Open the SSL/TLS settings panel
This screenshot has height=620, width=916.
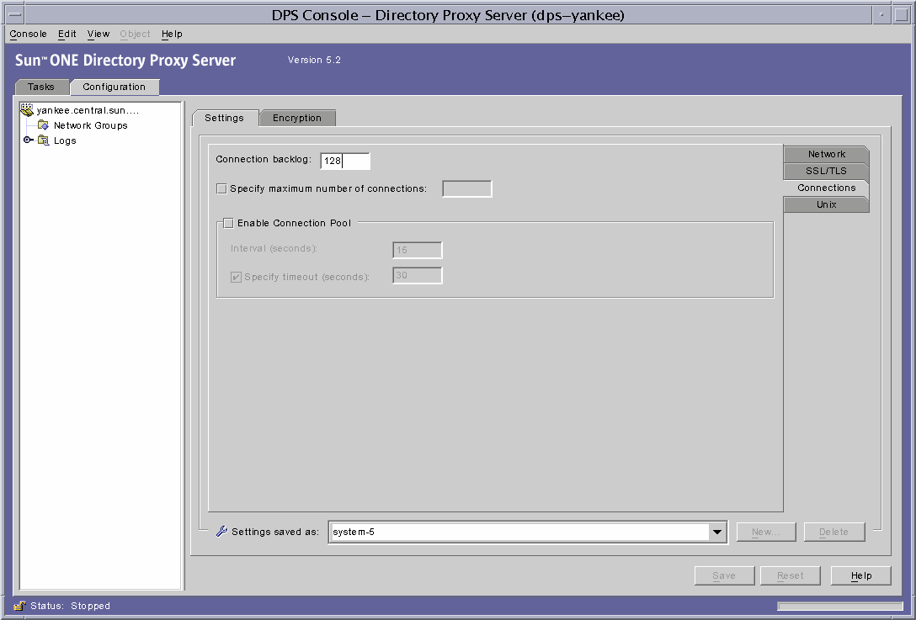click(x=825, y=170)
